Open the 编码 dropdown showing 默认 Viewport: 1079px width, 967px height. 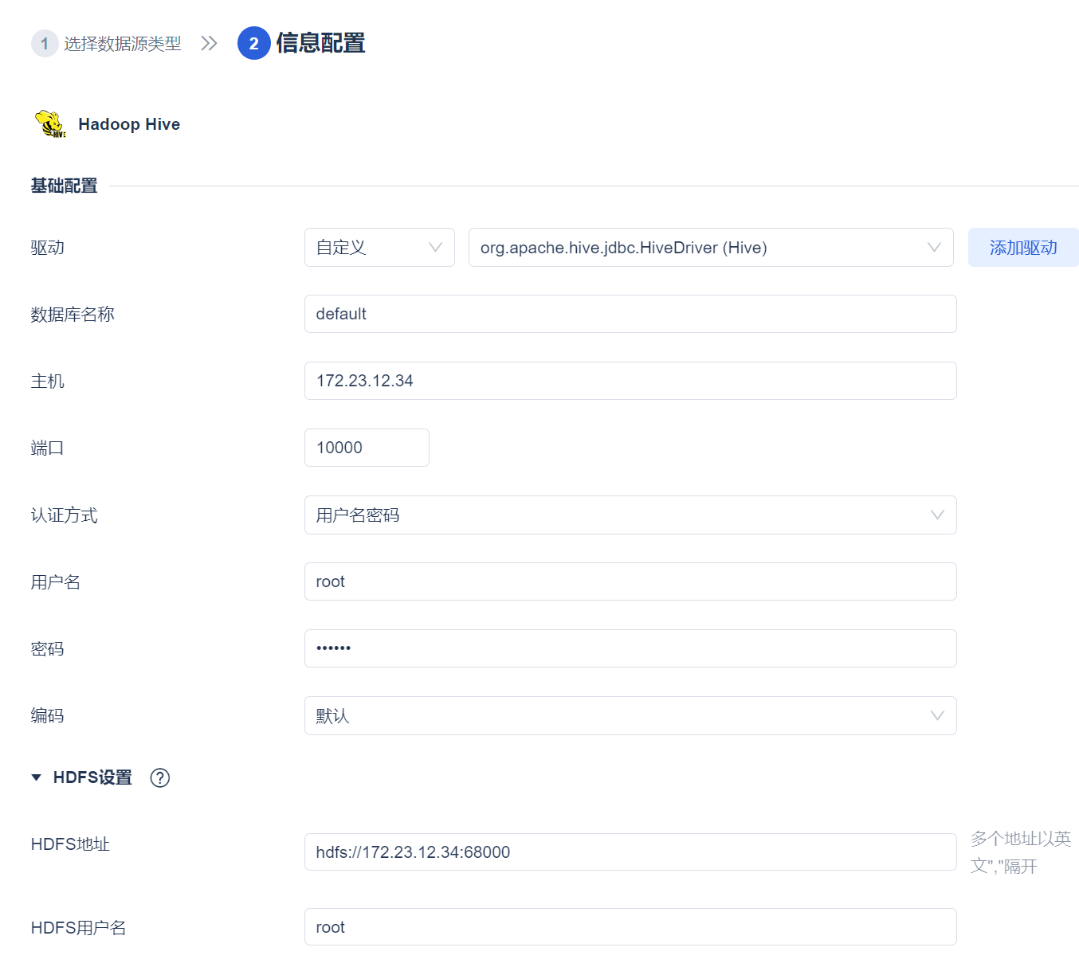pos(630,716)
